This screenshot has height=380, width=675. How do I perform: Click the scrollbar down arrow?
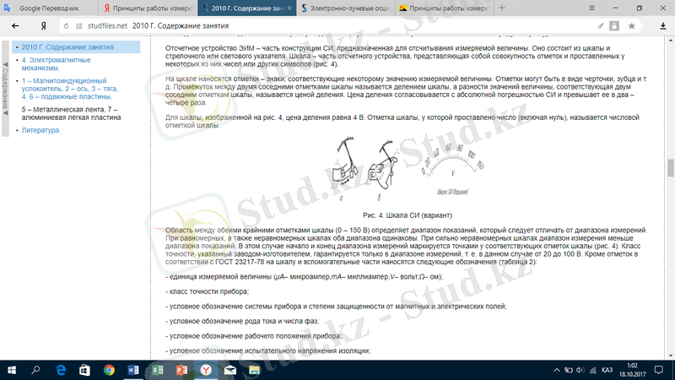[x=671, y=356]
